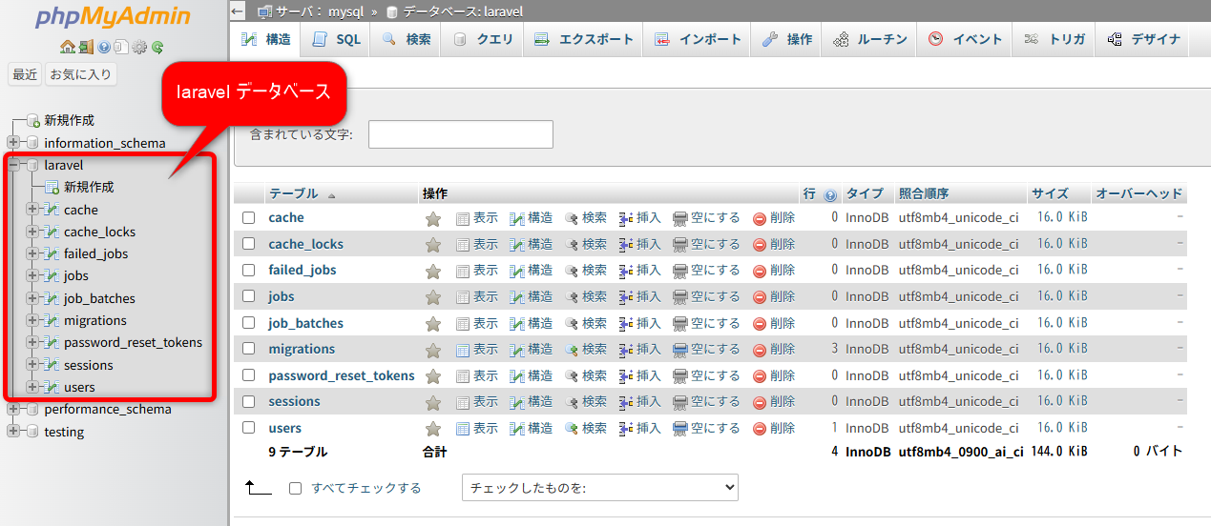Star the migrations table as favorite

433,350
